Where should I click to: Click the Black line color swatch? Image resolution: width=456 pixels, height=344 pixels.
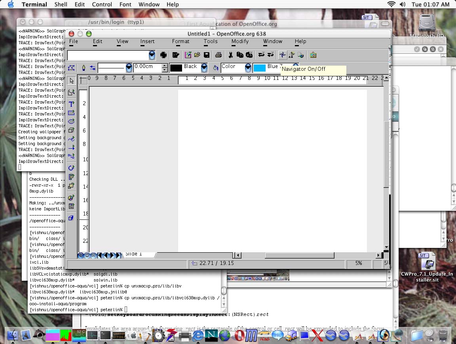coord(176,68)
